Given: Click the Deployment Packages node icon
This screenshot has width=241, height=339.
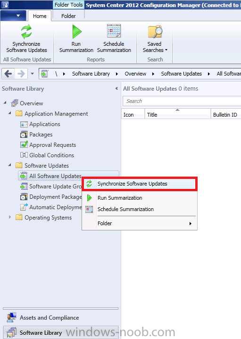Looking at the screenshot, I should pos(24,196).
